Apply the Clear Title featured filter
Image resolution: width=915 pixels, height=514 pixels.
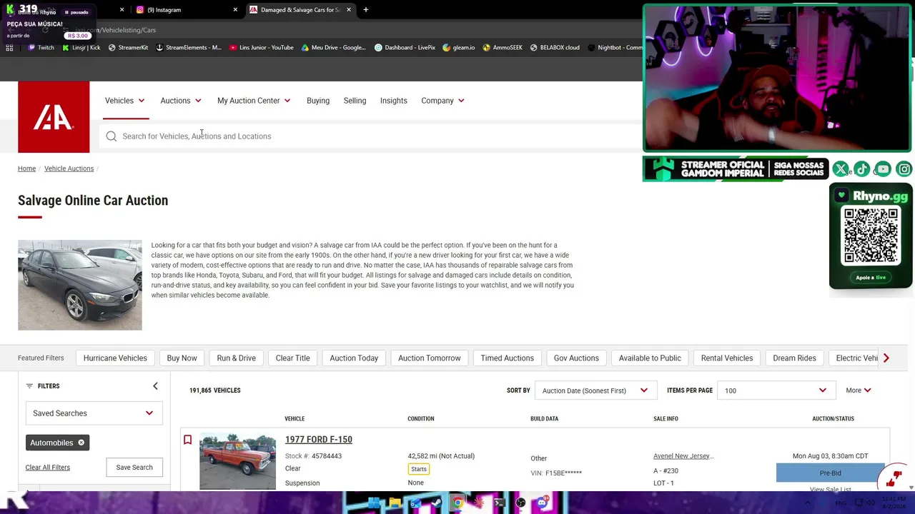tap(292, 358)
